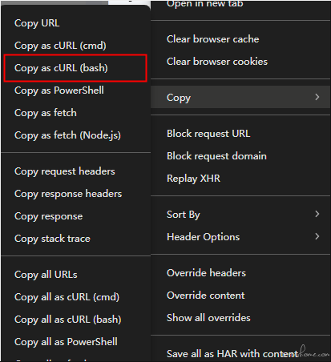This screenshot has height=362, width=331.
Task: Expand the Sort By submenu chevron
Action: (317, 214)
